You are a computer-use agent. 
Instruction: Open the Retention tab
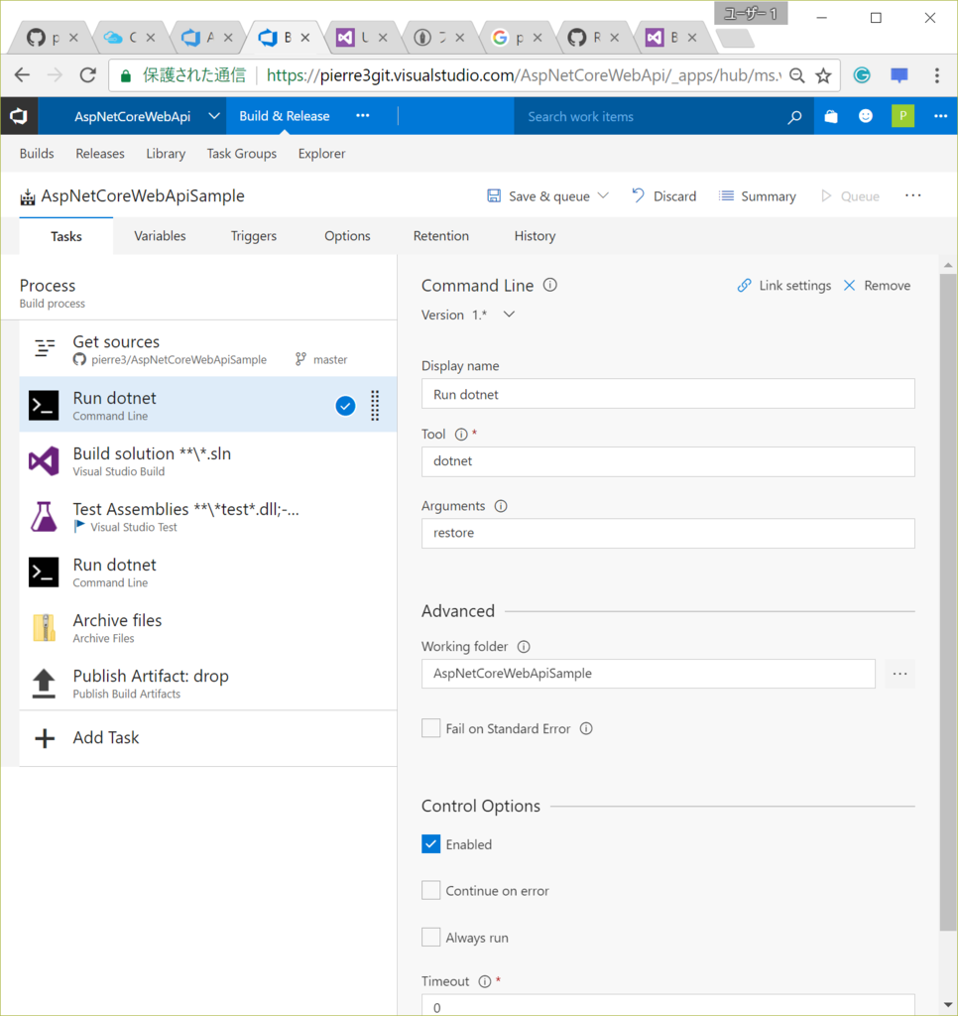point(441,236)
